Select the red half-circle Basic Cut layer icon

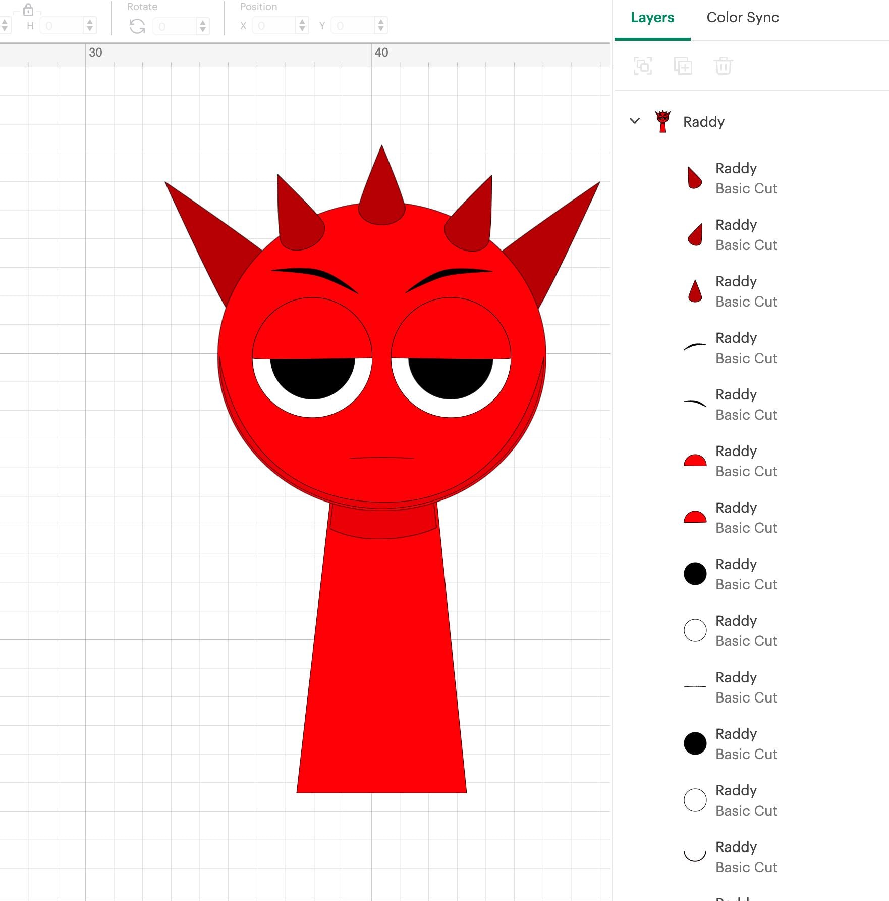[695, 461]
